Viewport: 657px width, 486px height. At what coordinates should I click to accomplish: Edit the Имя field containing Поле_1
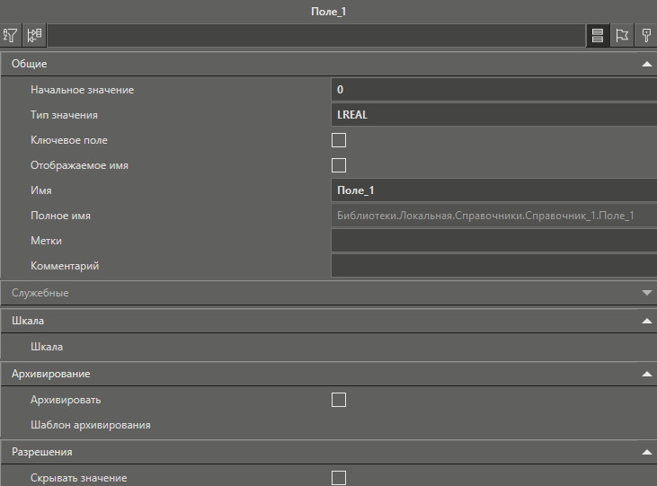(x=493, y=190)
